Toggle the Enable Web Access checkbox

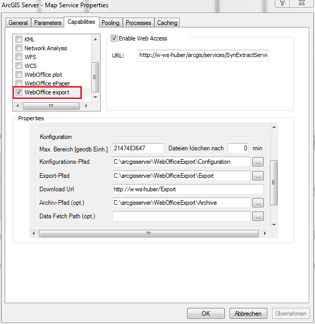(x=114, y=38)
